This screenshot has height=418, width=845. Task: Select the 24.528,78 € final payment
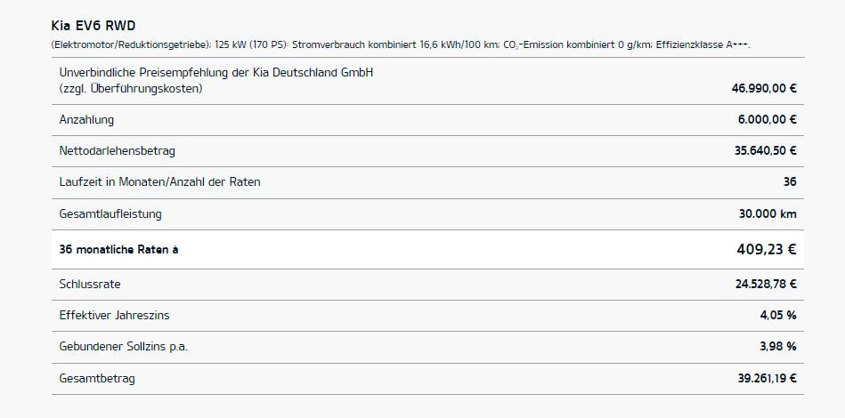click(x=766, y=284)
